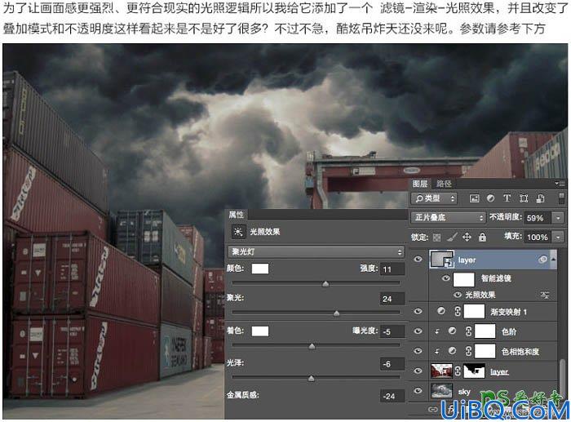The height and width of the screenshot is (422, 571).
Task: Filter layers by pixel layer icon
Action: (474, 198)
